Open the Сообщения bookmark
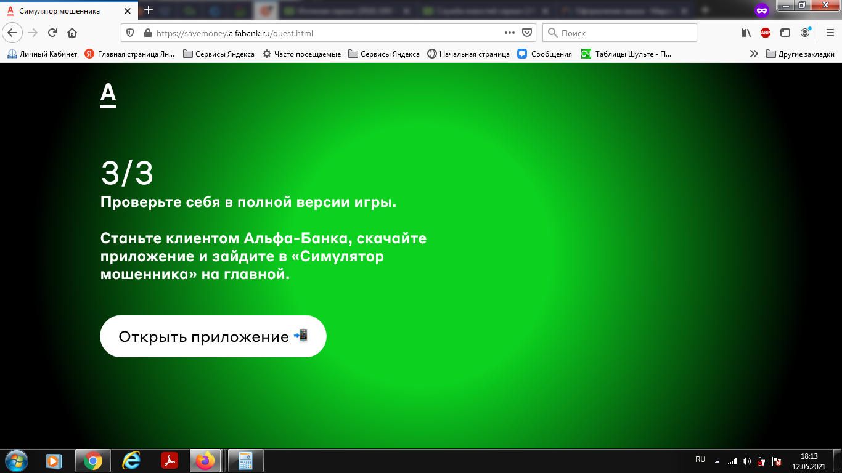Screen dimensions: 842x473 tap(545, 54)
